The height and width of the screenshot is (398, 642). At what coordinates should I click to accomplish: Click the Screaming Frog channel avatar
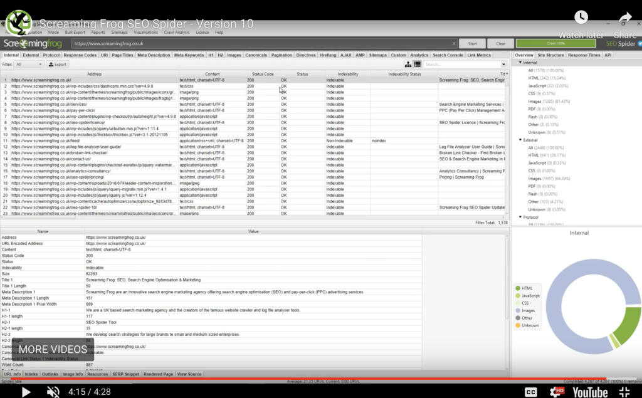pos(19,23)
